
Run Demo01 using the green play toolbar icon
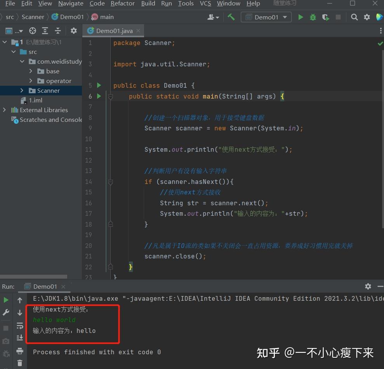(300, 17)
